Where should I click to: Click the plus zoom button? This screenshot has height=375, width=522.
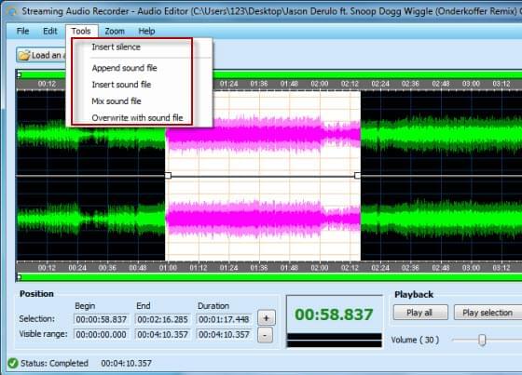266,318
